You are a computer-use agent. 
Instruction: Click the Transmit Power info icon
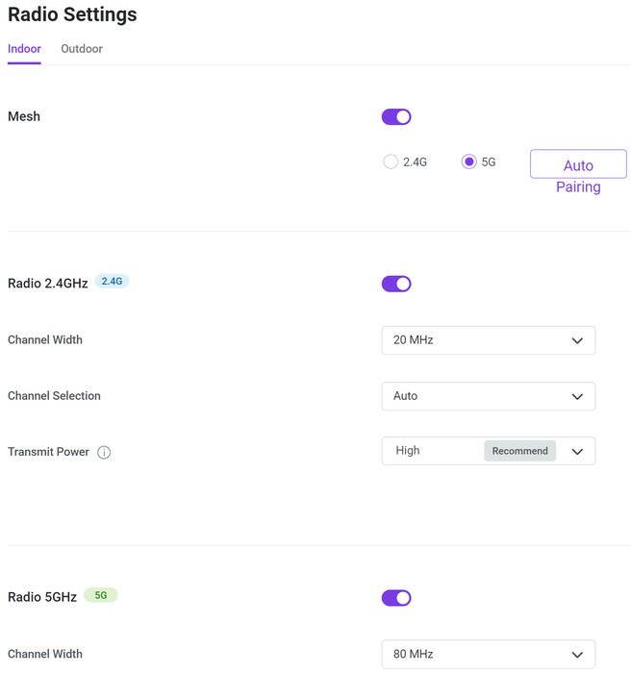[x=104, y=452]
